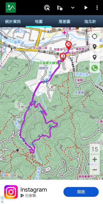Center map with crosshair locate icon

(95, 36)
